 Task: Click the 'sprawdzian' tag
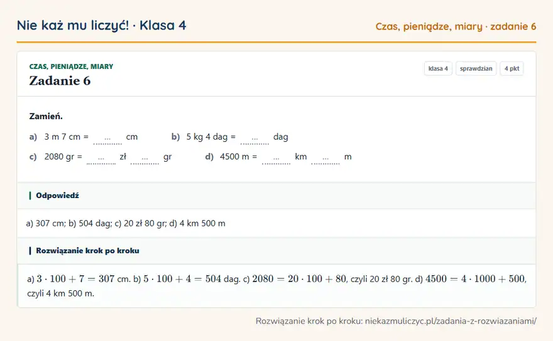click(x=476, y=68)
